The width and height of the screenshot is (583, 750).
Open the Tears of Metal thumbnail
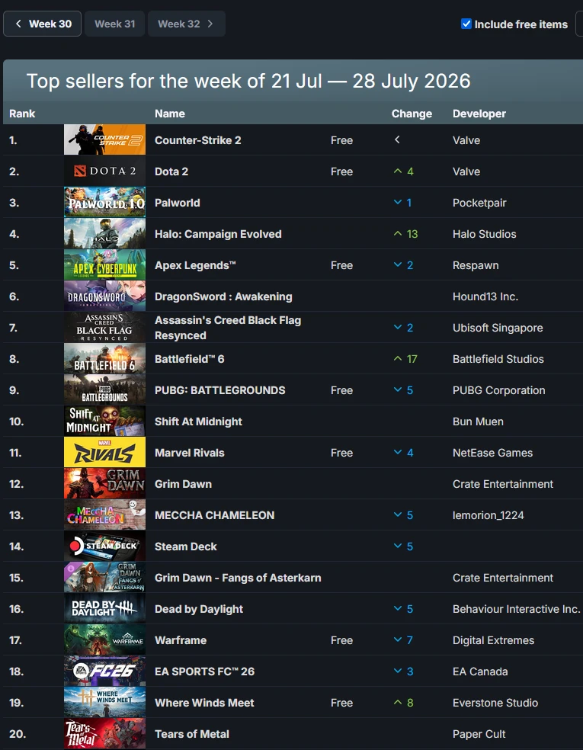pos(104,734)
